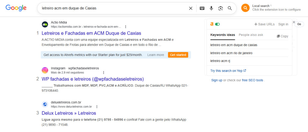Click the Local search info superscript icon
308x132 pixels.
pyautogui.click(x=271, y=5)
